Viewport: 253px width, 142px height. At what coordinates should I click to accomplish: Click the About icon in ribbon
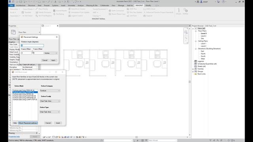(x=179, y=11)
